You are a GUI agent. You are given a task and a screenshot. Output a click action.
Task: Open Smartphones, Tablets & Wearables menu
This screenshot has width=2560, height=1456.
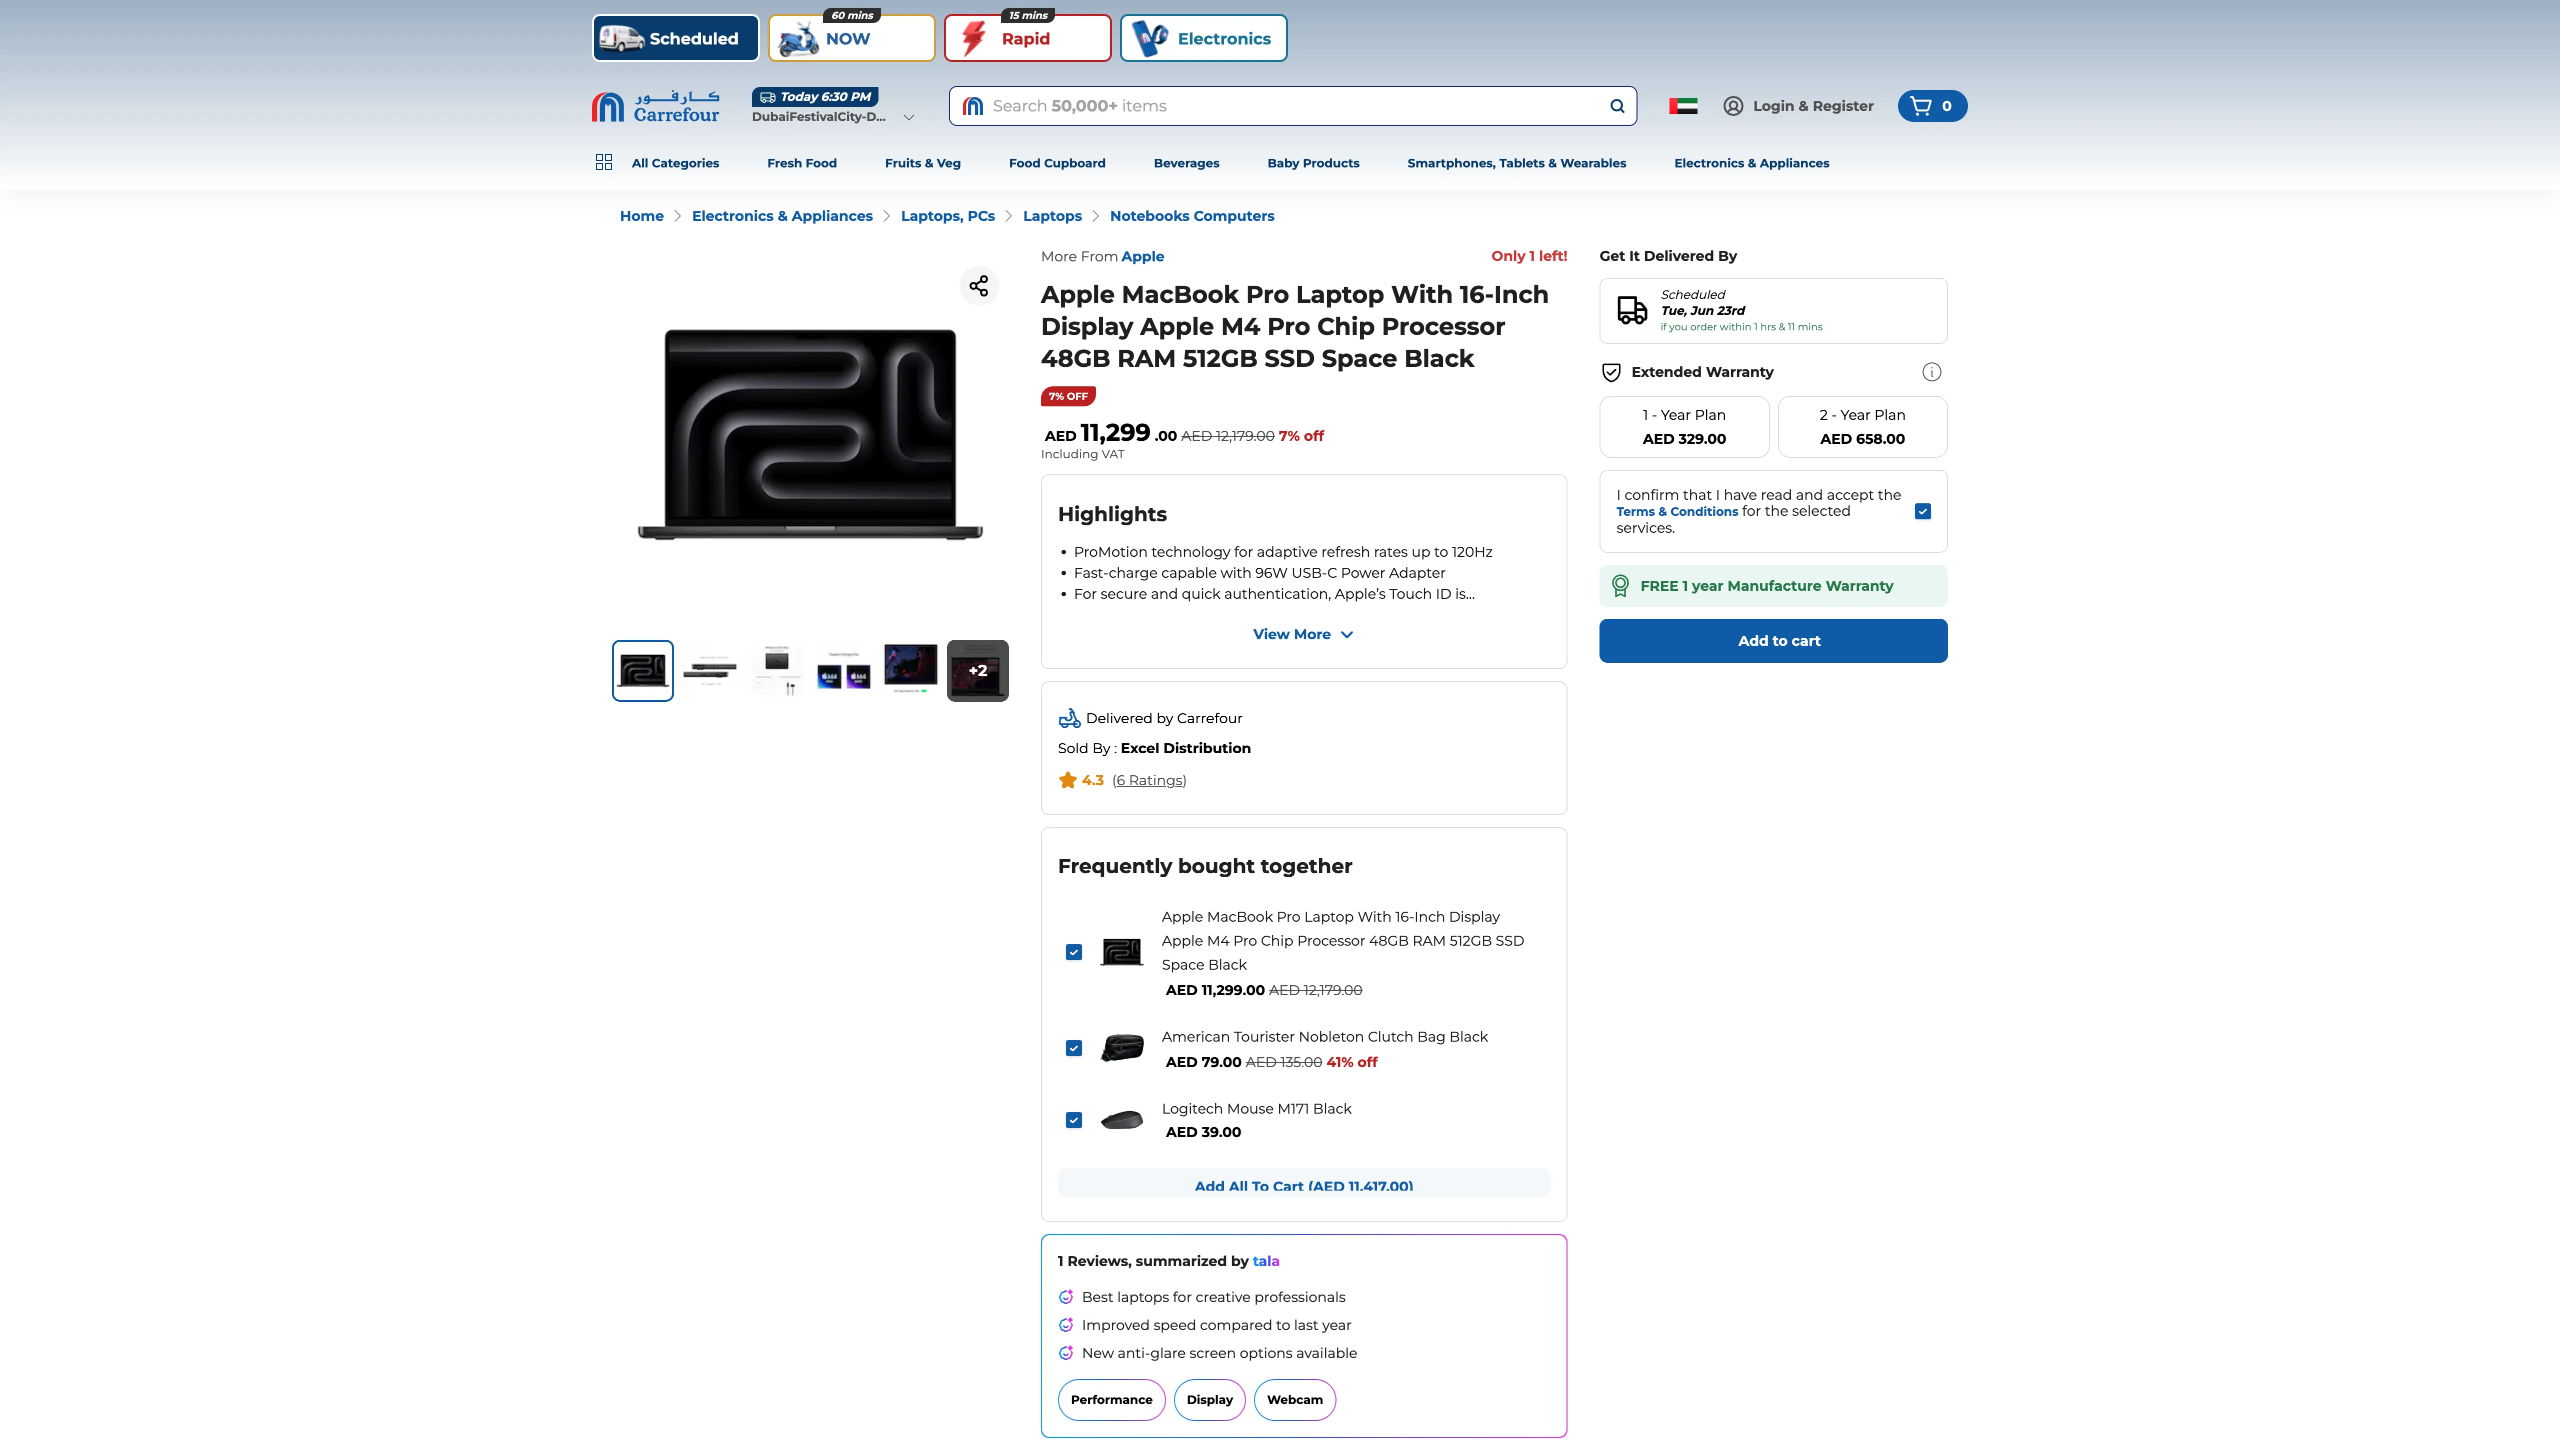tap(1516, 163)
